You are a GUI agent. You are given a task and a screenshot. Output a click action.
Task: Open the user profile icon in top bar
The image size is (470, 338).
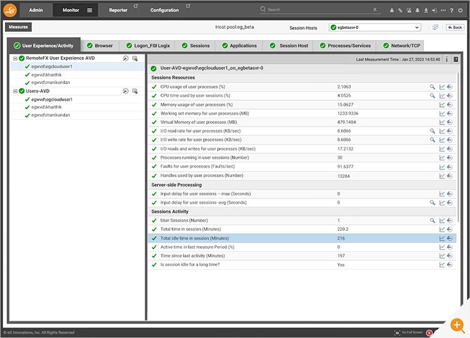click(x=392, y=11)
